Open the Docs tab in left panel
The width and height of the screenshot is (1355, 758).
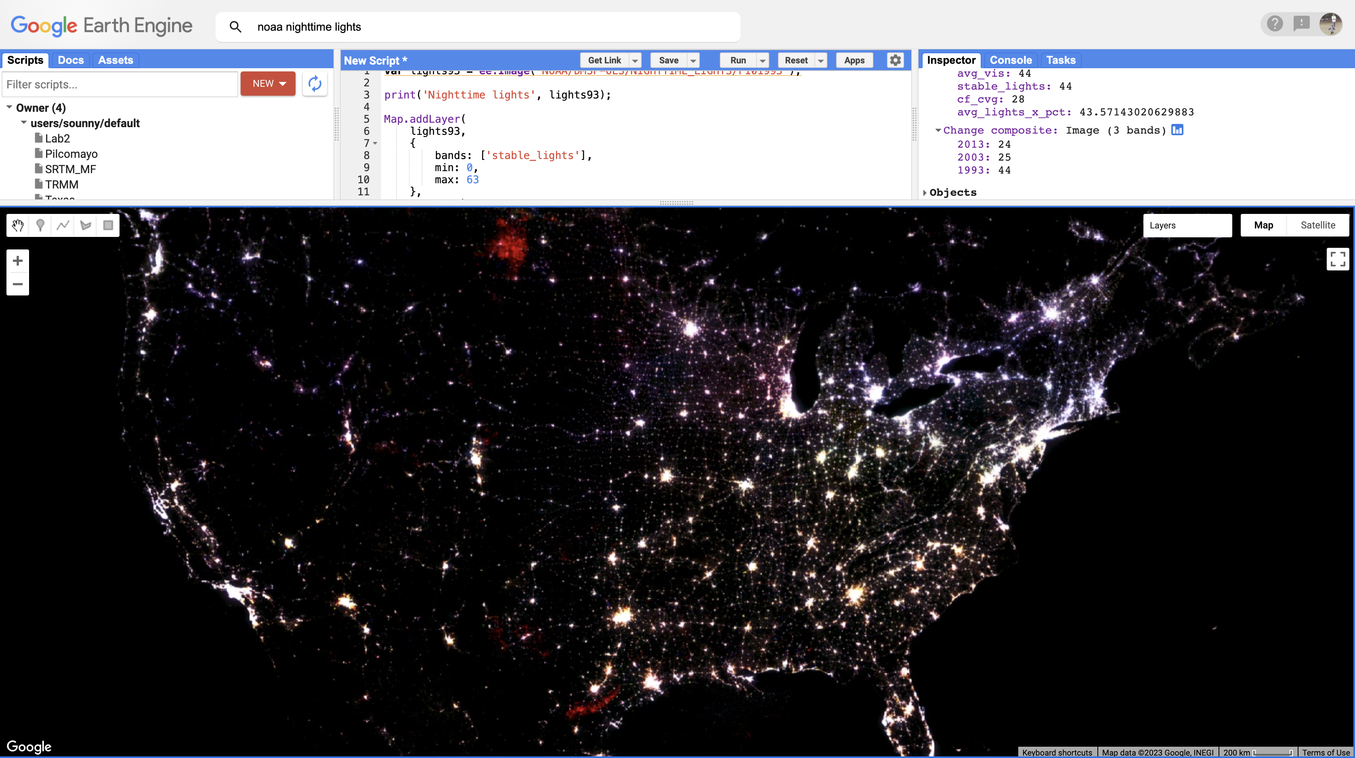[x=71, y=60]
